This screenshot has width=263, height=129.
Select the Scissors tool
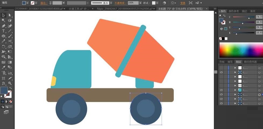point(10,41)
